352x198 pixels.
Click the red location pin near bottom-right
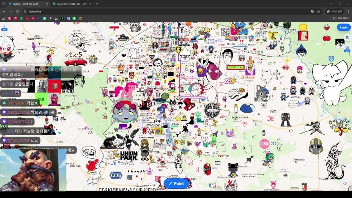345,184
